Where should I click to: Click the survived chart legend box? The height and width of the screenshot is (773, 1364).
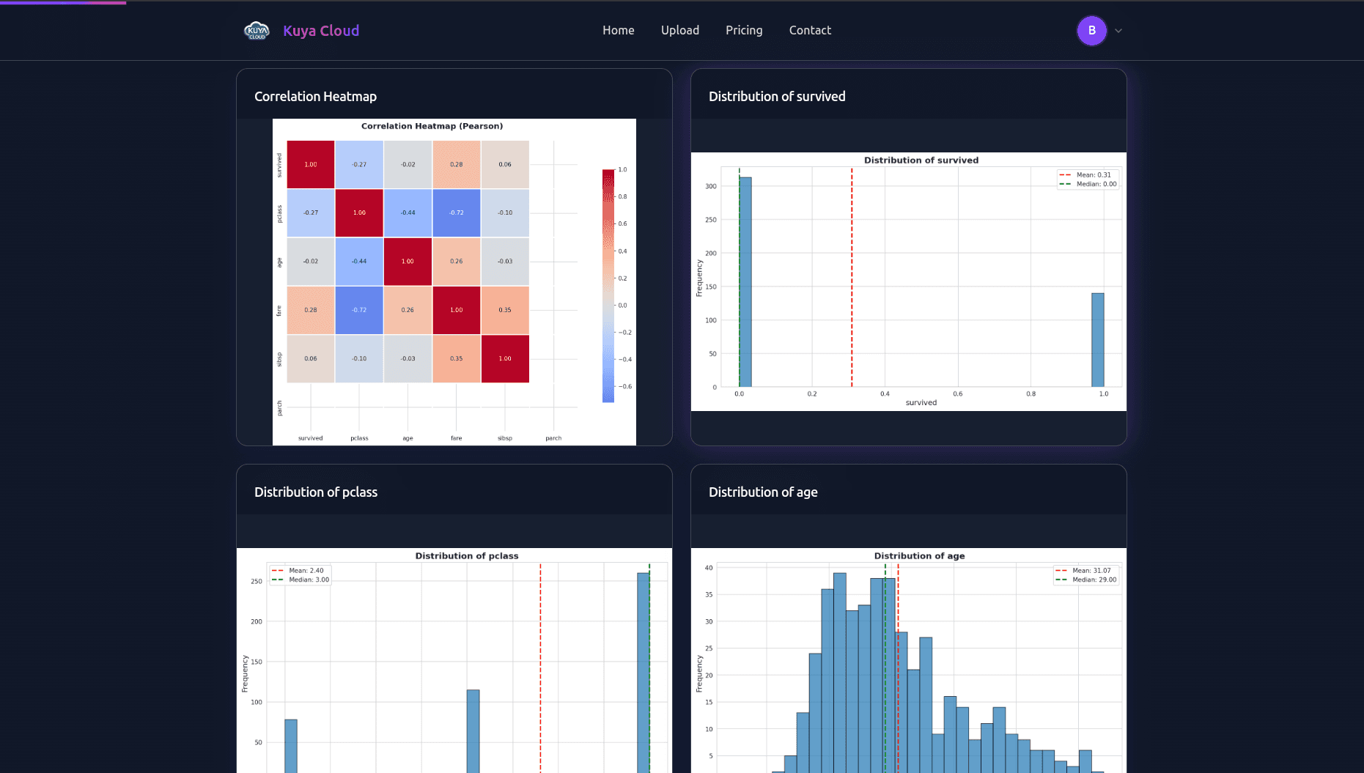click(x=1088, y=180)
